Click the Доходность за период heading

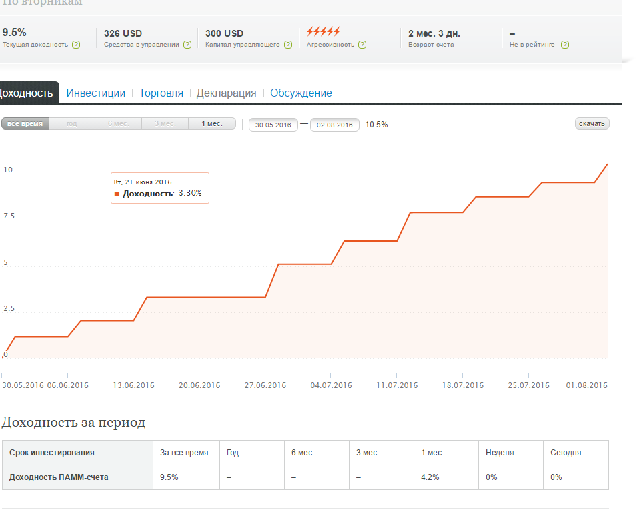(73, 422)
